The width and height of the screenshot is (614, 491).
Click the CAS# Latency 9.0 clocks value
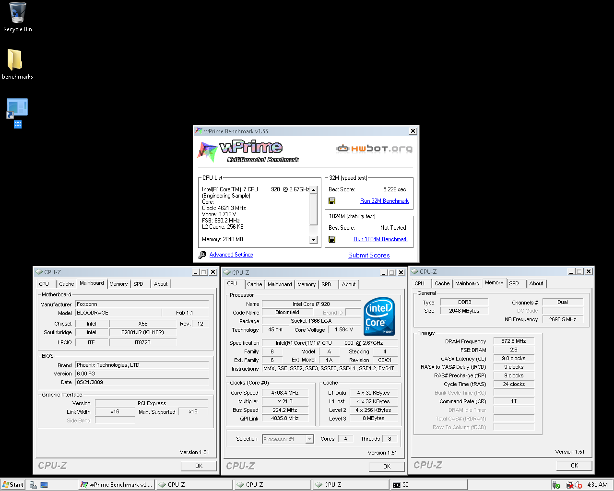point(514,359)
